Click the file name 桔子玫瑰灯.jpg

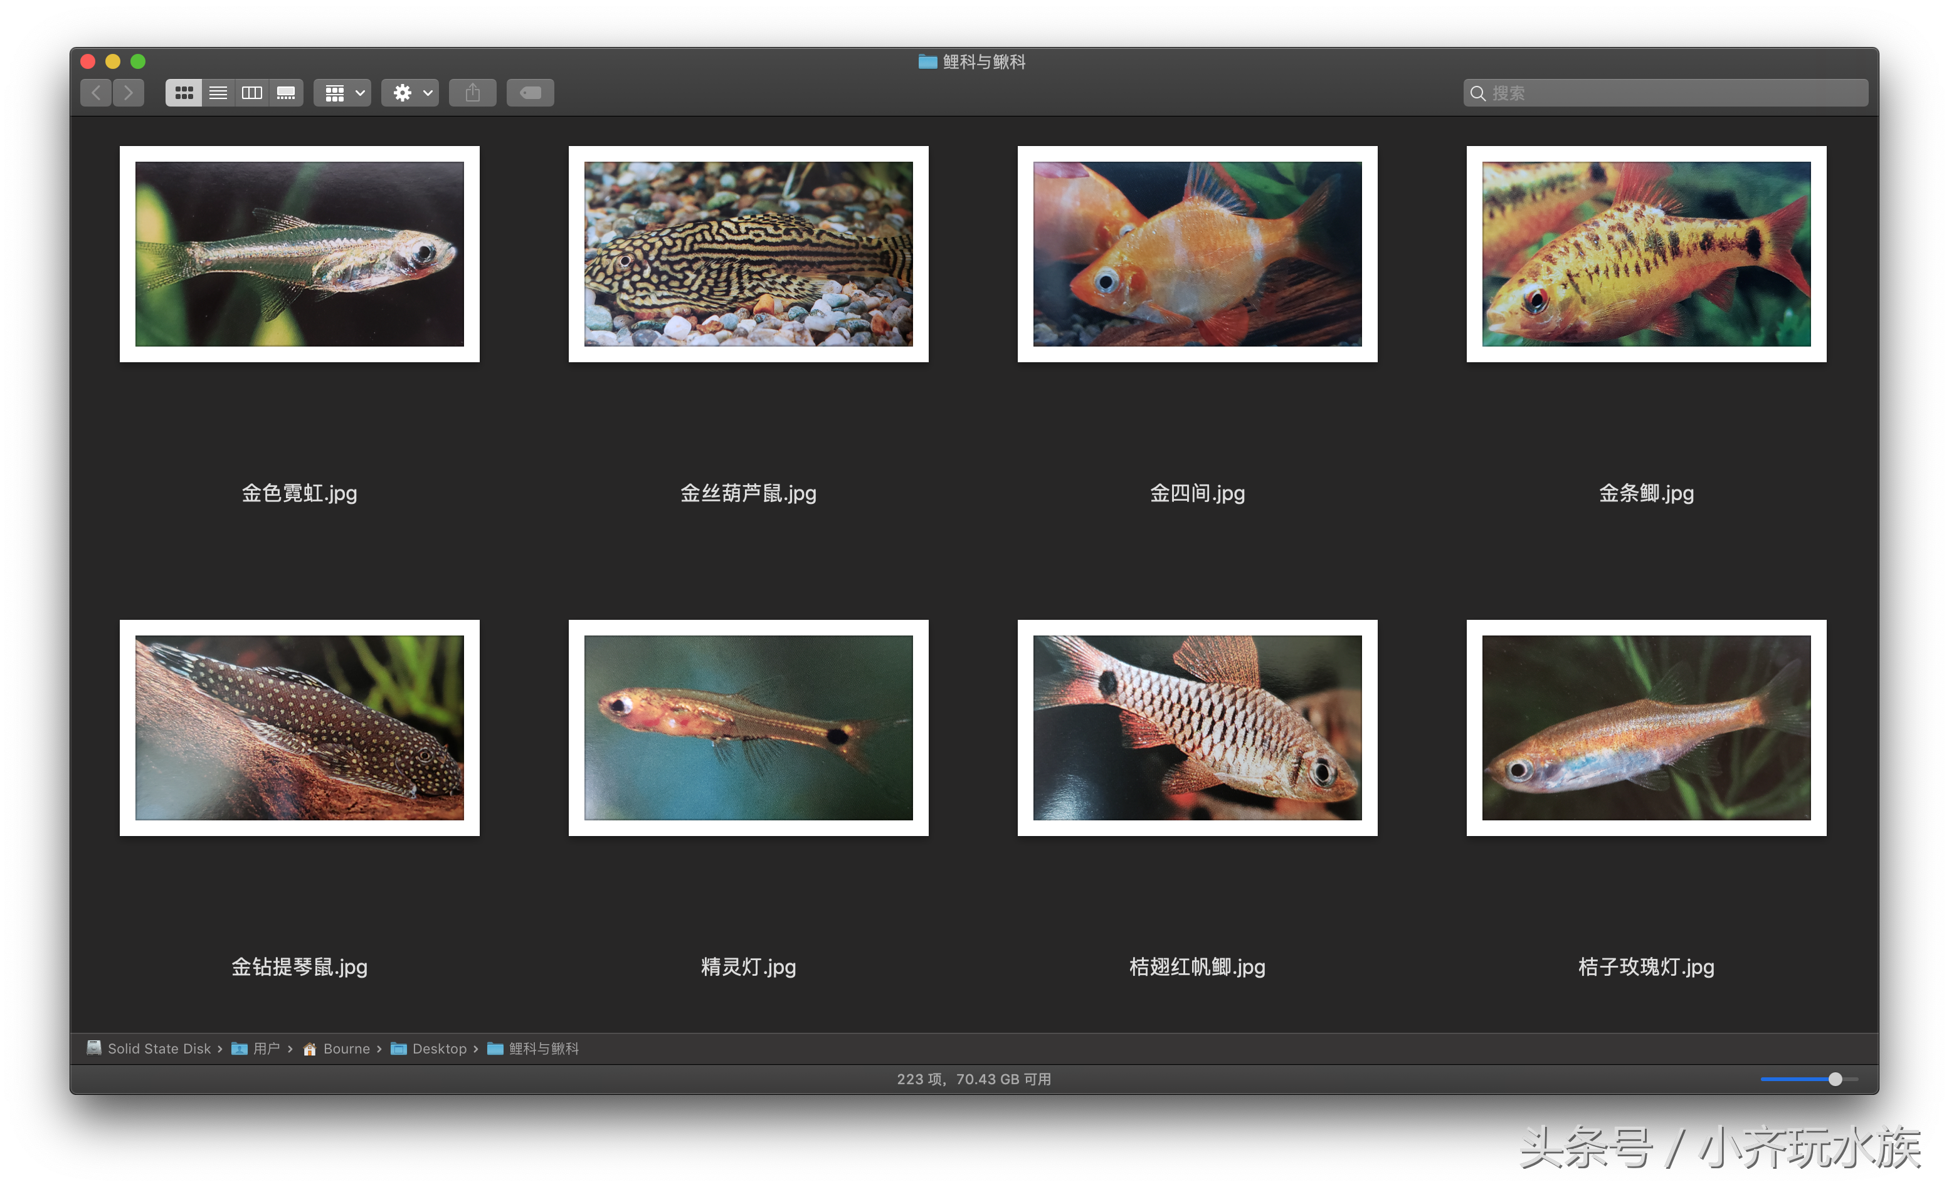pos(1647,967)
